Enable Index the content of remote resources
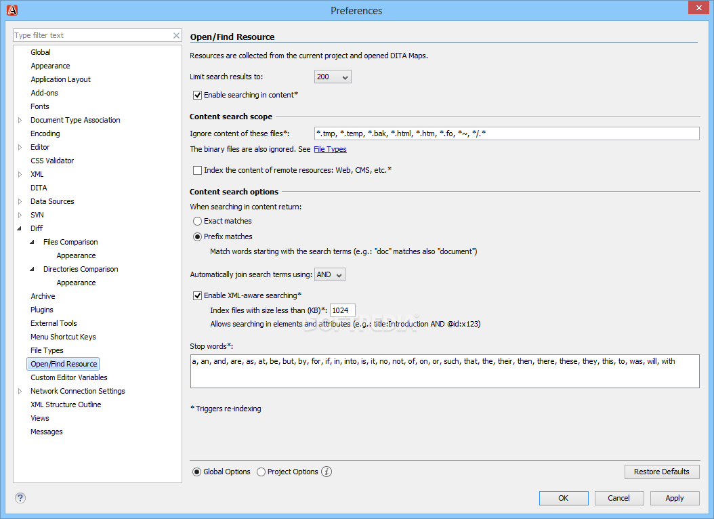Screen dimensions: 714x519 (x=198, y=170)
